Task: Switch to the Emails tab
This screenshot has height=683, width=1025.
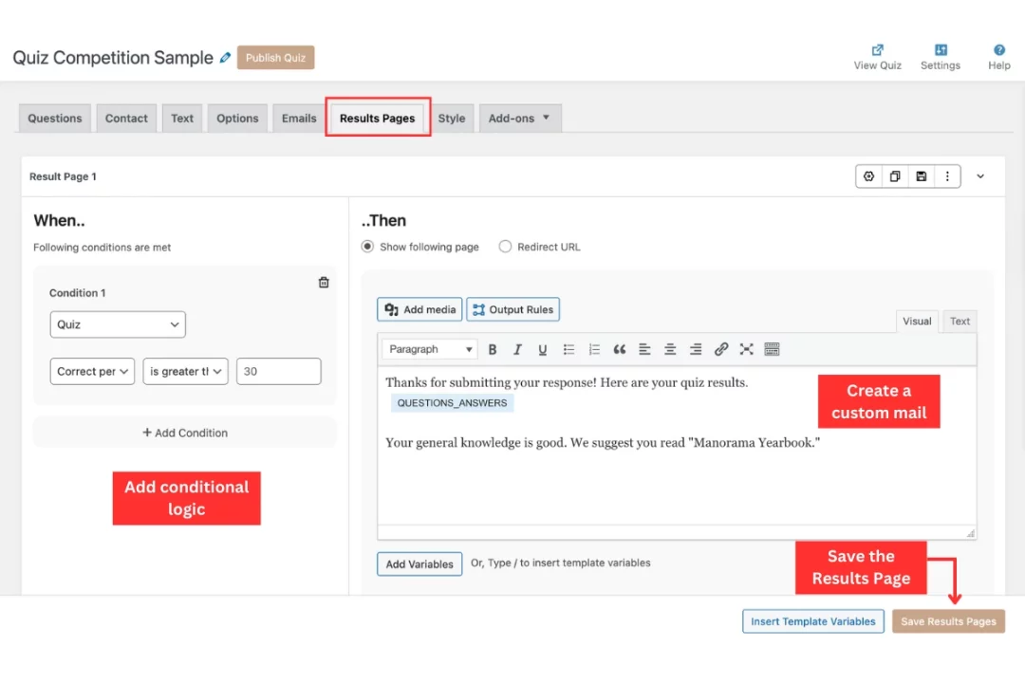Action: pyautogui.click(x=298, y=118)
